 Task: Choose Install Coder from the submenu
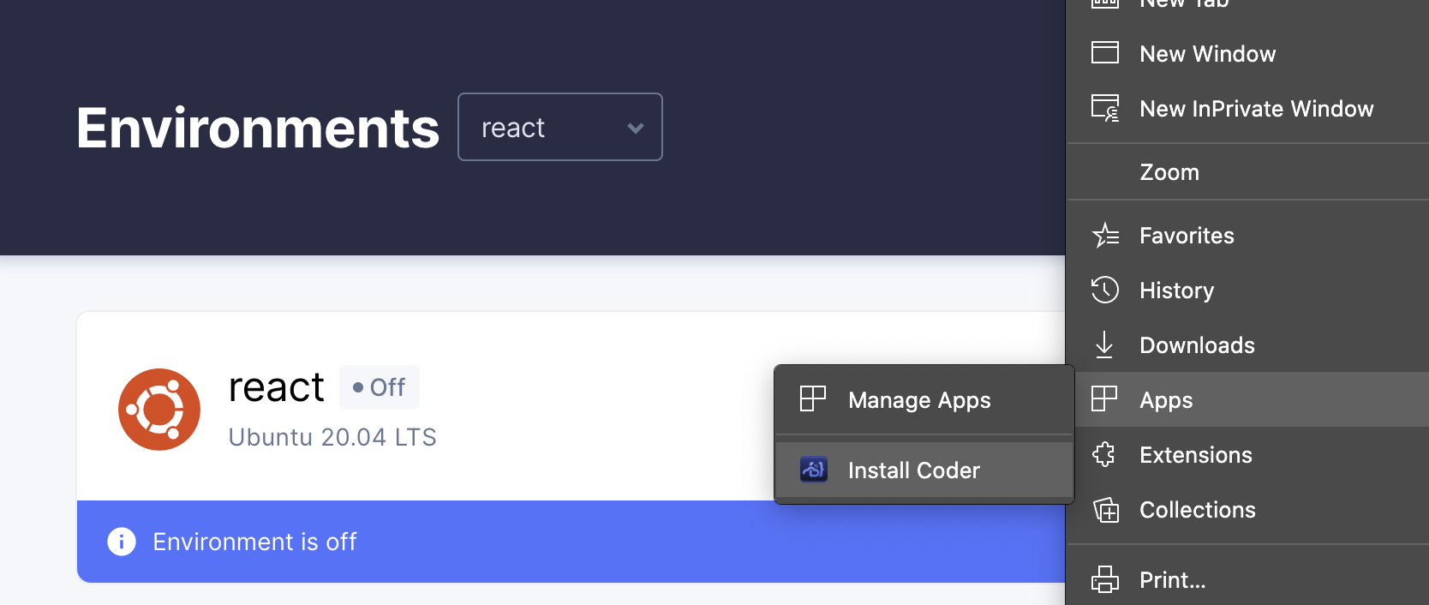coord(924,470)
